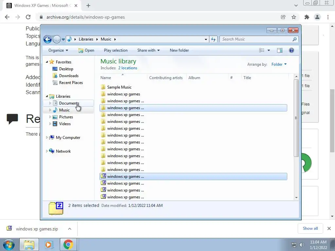Screen dimensions: 335x251
Task: Click the music note icon in address bar
Action: point(69,39)
